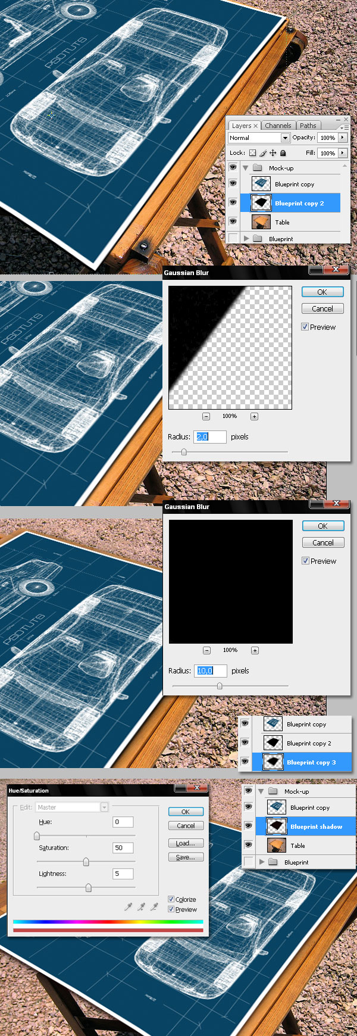357x1036 pixels.
Task: Select the subtract-from-sample eyedropper in Hue/Saturation
Action: click(x=155, y=907)
